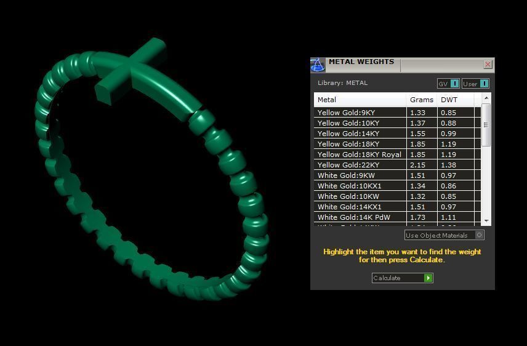Click the 1.11 DWT value

(448, 217)
